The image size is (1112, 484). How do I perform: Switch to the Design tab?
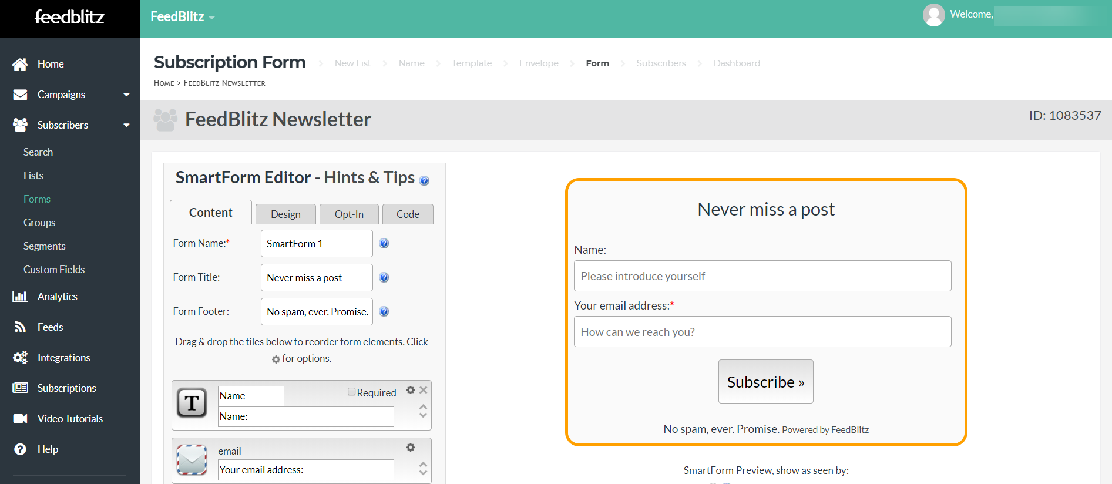coord(285,214)
